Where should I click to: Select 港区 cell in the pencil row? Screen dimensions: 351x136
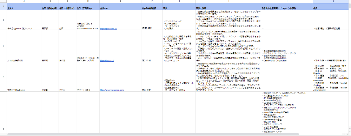click(x=67, y=20)
